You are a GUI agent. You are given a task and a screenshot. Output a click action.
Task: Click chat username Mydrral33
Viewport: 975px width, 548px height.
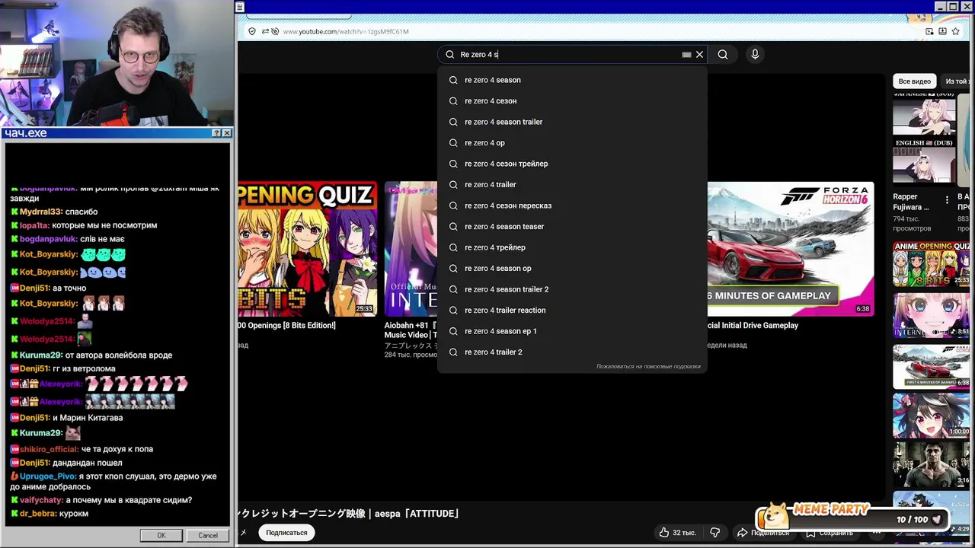[x=41, y=212]
